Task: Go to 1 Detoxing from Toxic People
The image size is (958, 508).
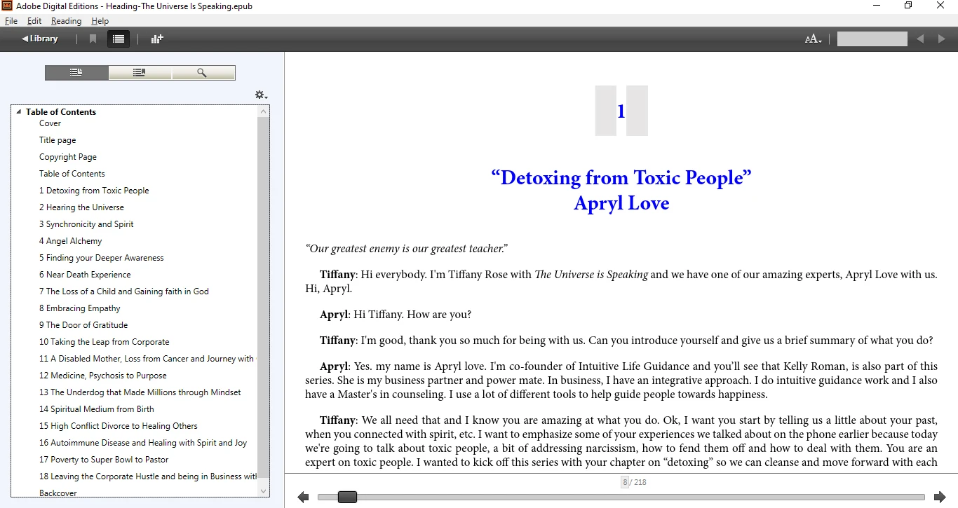Action: click(x=94, y=191)
